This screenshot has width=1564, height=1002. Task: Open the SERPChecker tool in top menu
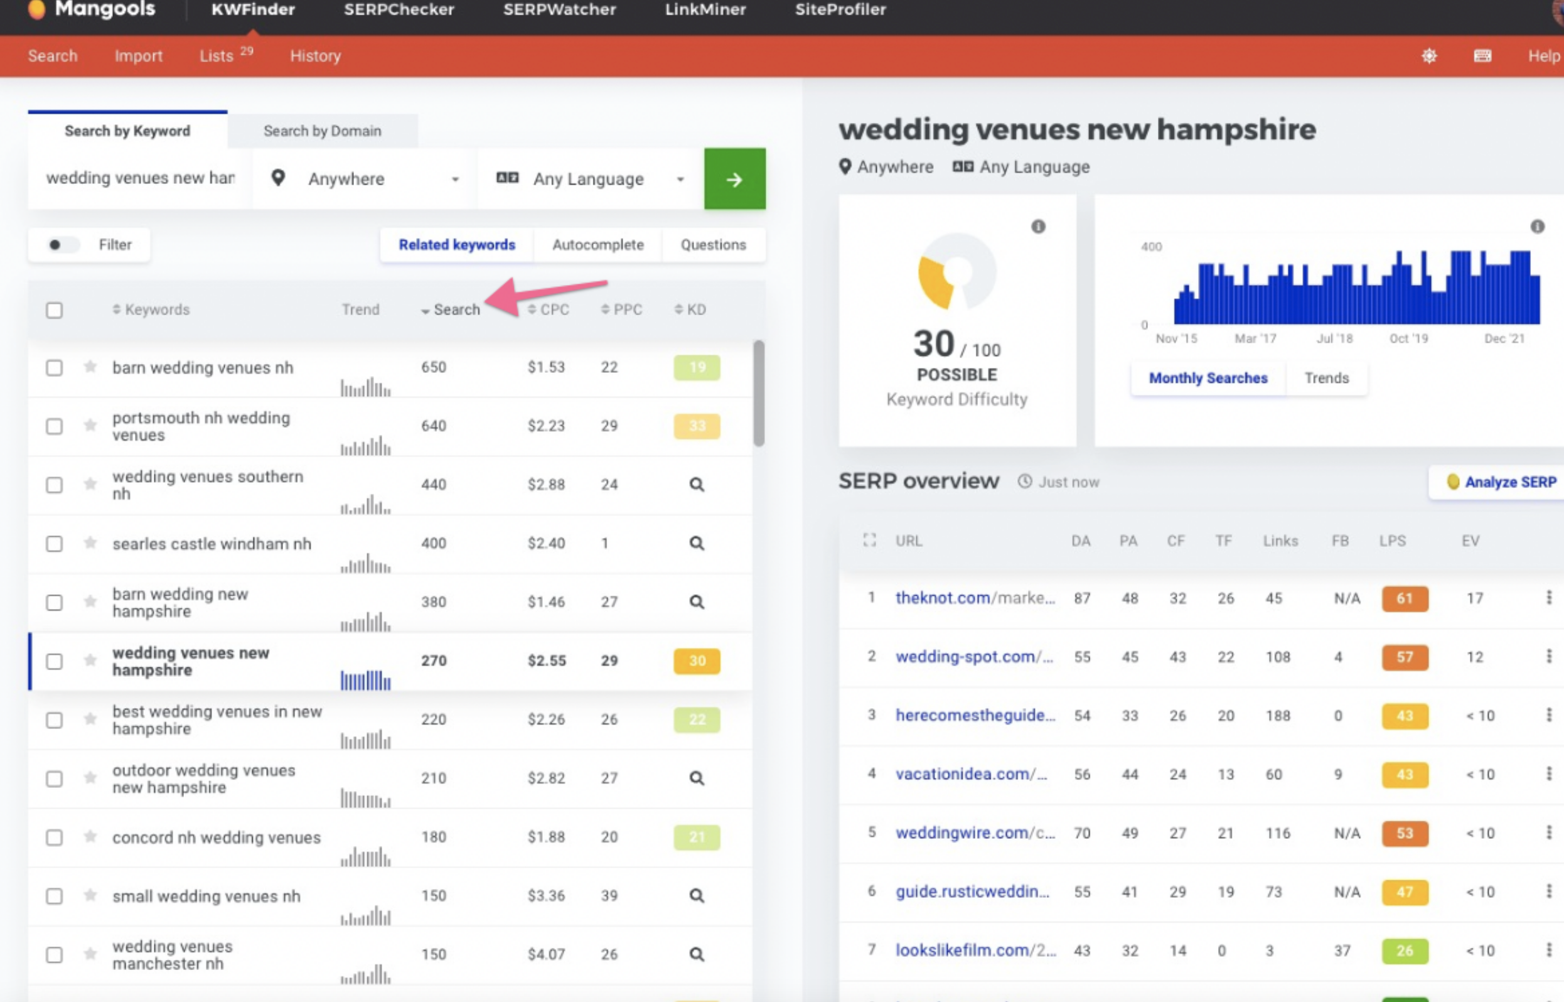(399, 10)
